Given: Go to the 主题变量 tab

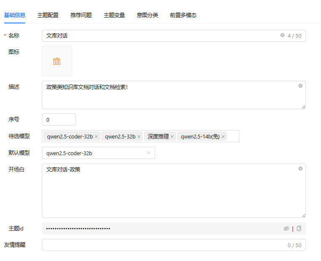Looking at the screenshot, I should click(114, 15).
